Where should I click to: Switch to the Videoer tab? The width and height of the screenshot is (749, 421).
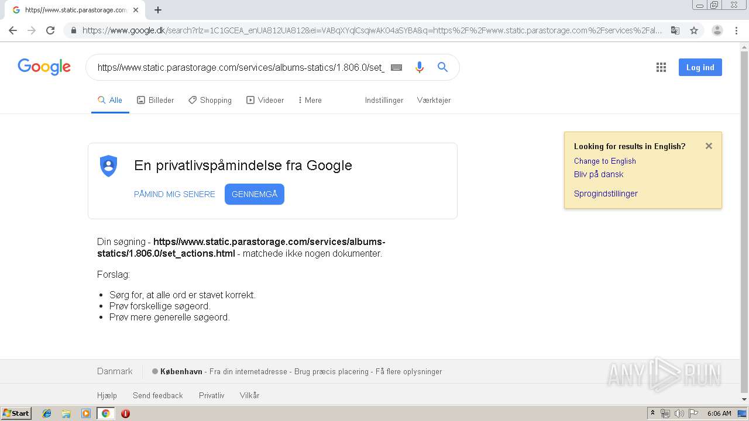point(265,100)
